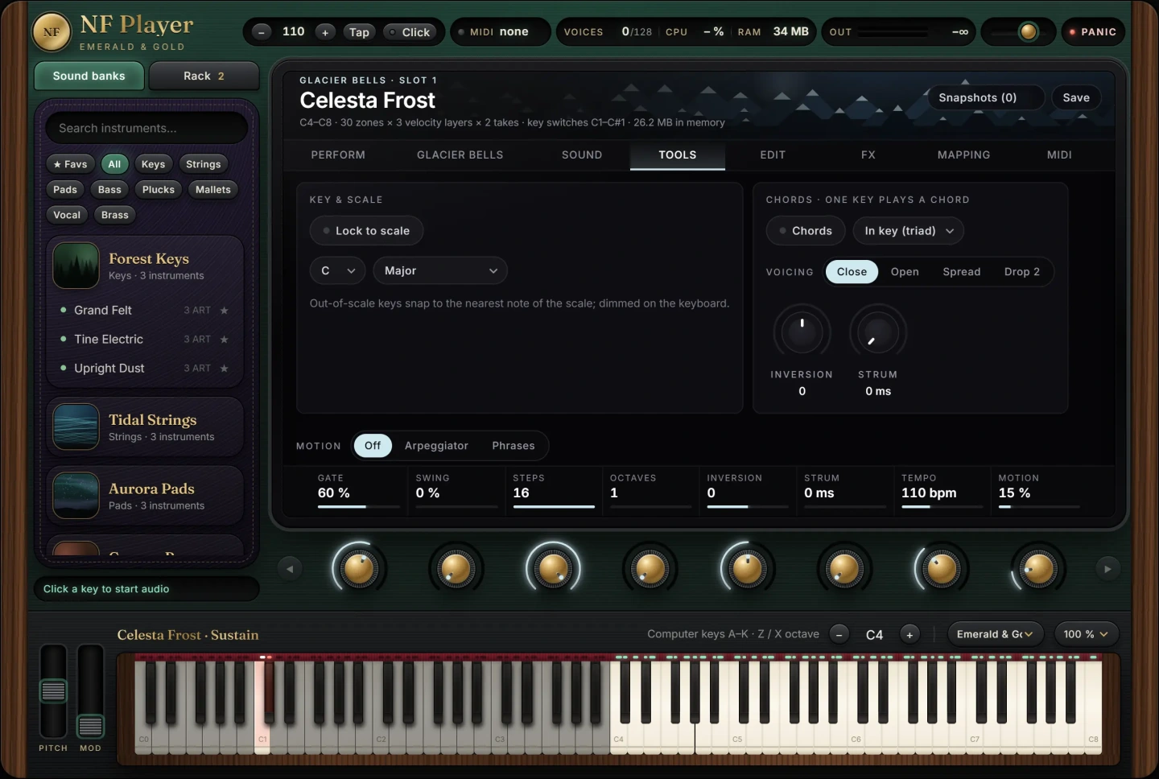Switch to the Perform tab
The width and height of the screenshot is (1159, 779).
point(338,155)
